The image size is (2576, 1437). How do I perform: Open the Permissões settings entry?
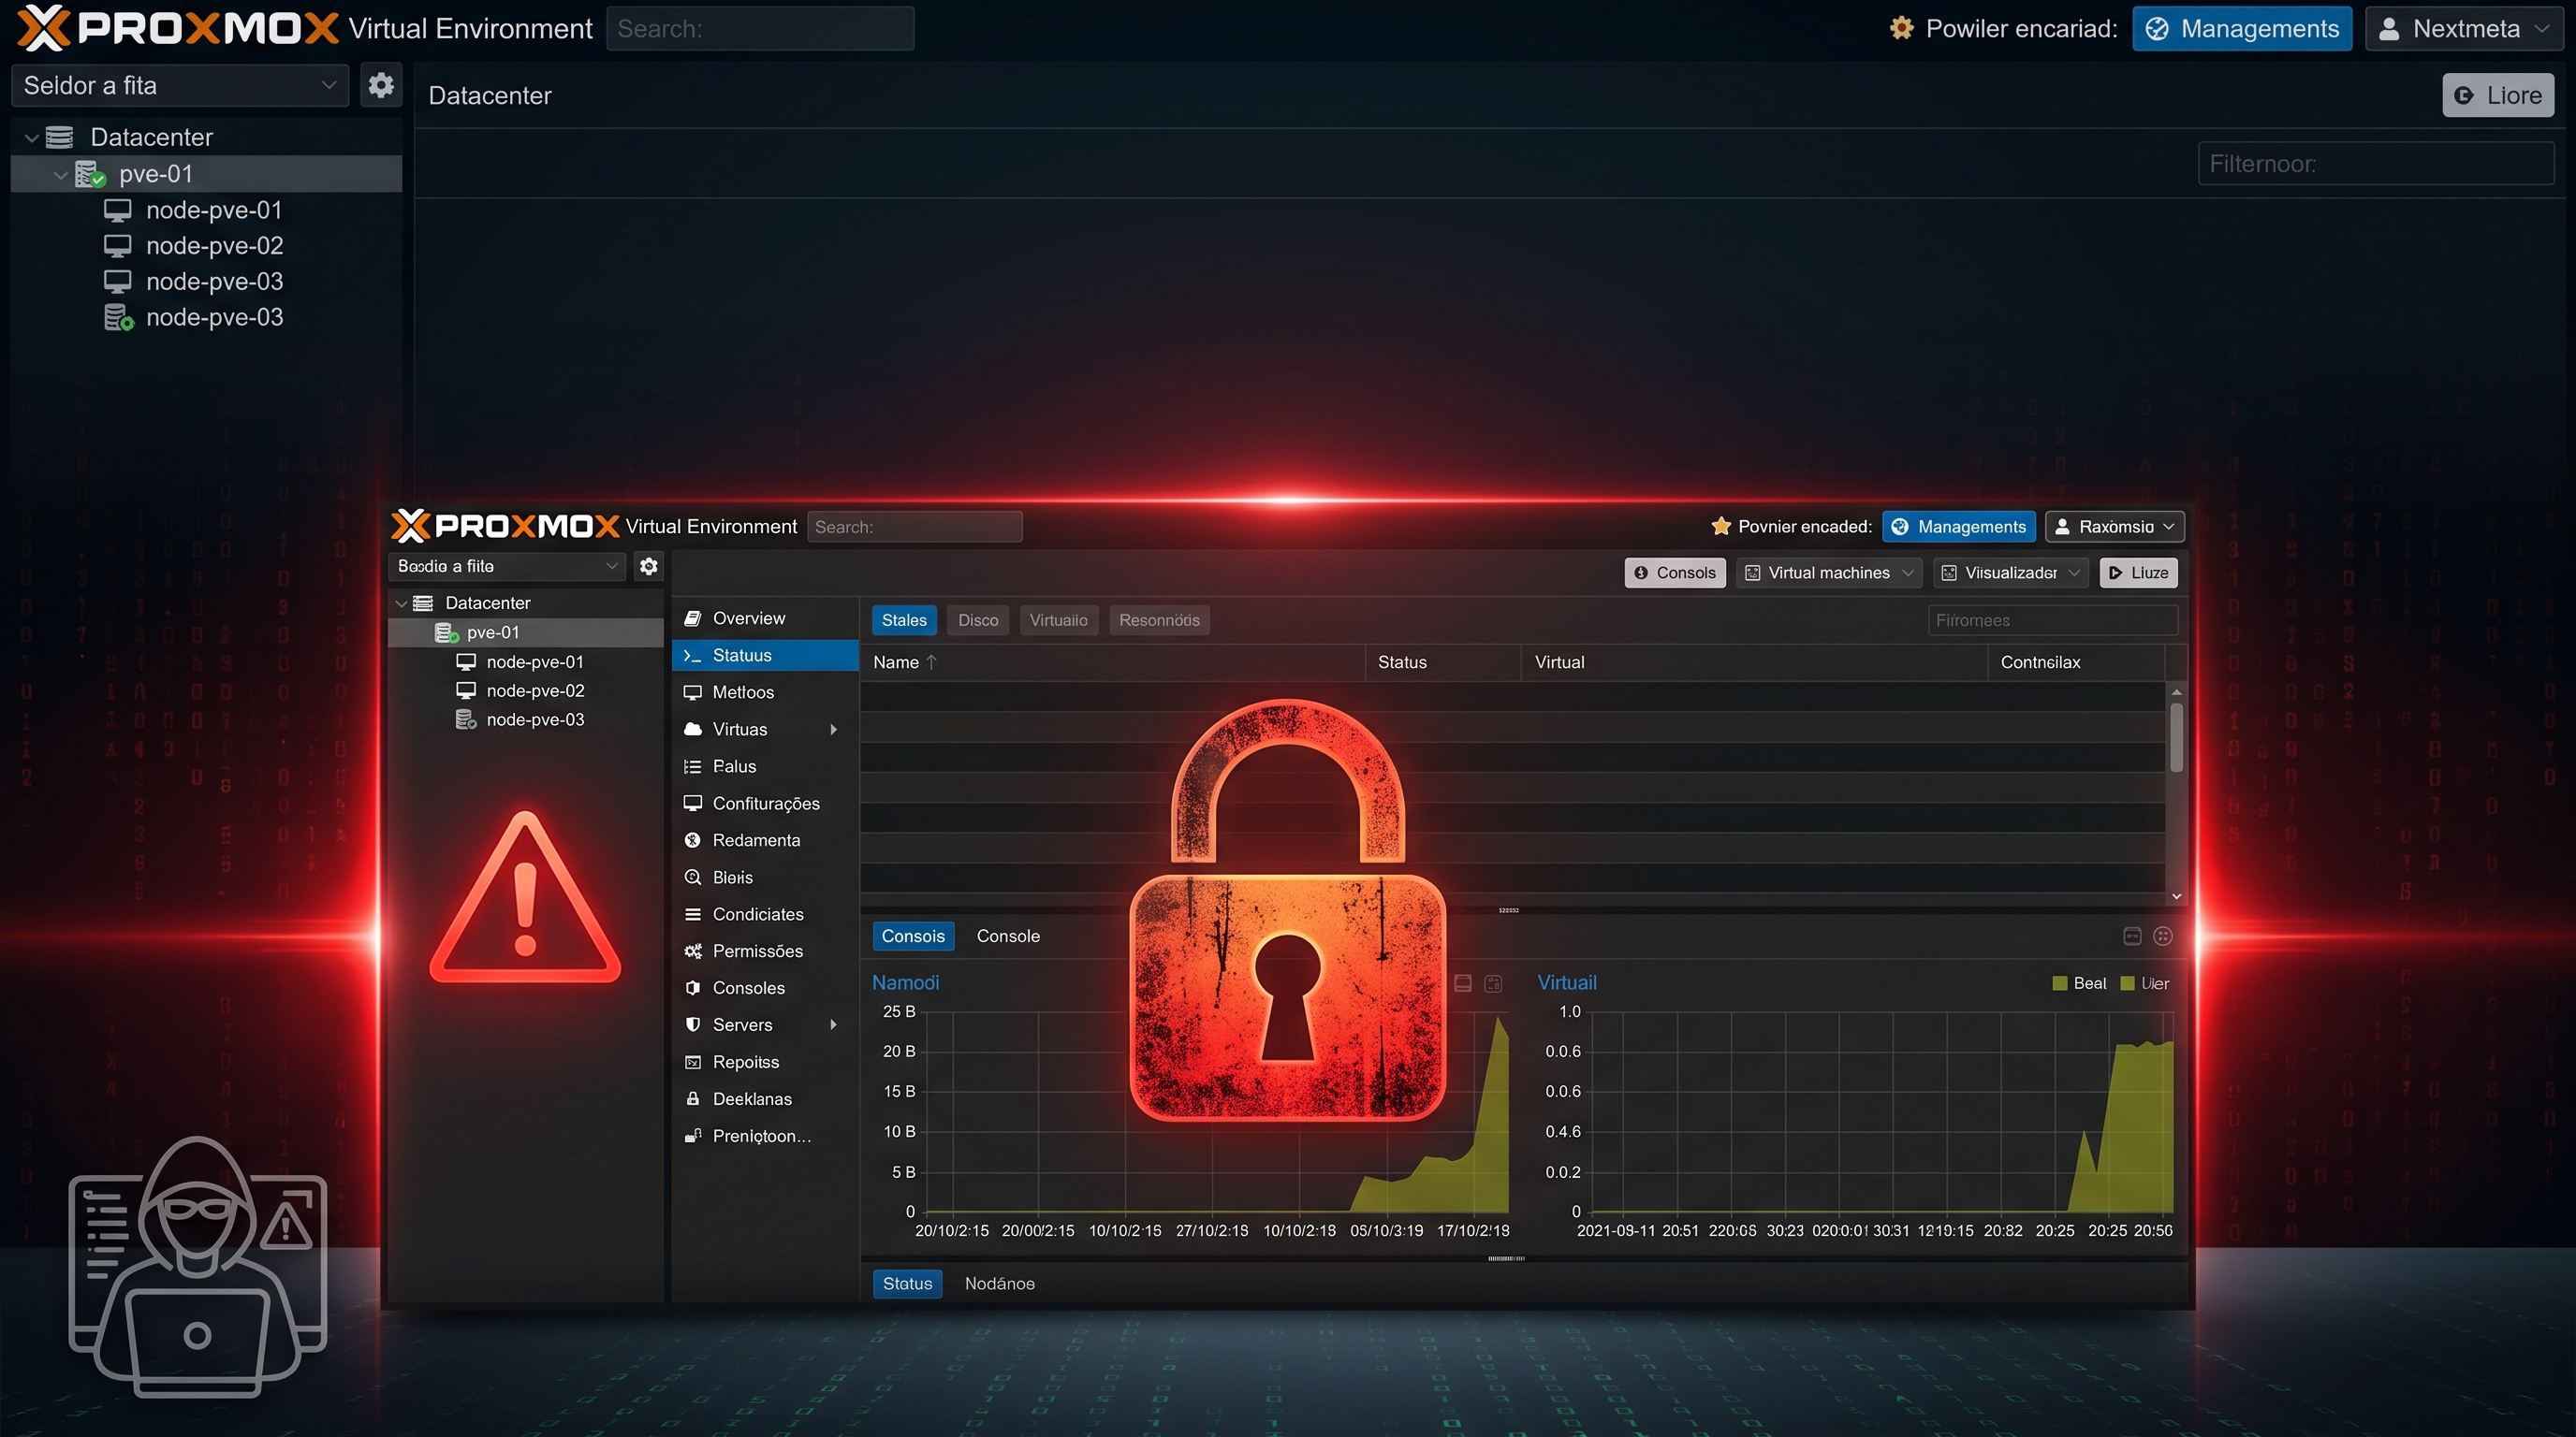[x=765, y=951]
